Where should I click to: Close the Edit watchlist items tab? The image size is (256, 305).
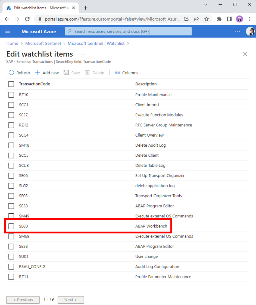click(73, 8)
